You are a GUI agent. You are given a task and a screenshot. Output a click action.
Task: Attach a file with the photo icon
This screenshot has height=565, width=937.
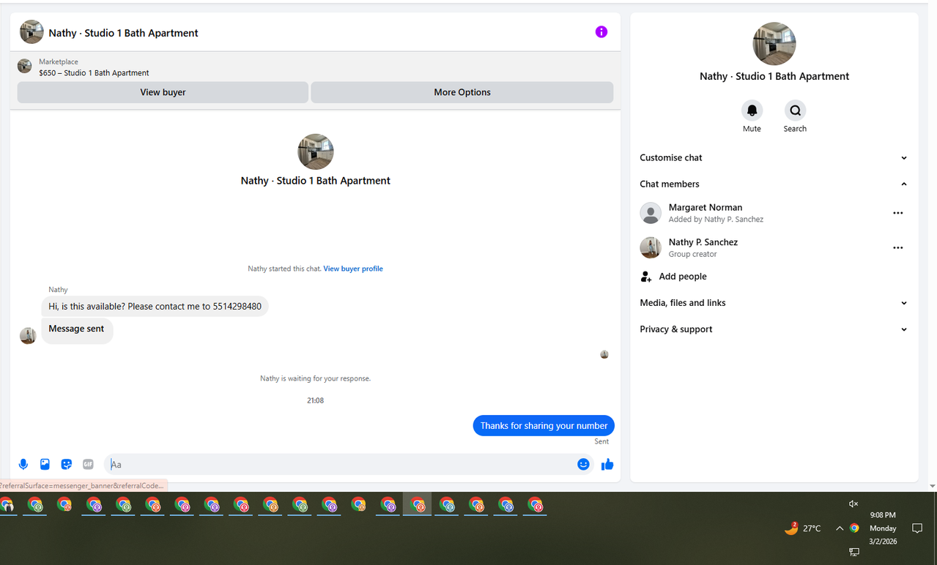tap(45, 464)
